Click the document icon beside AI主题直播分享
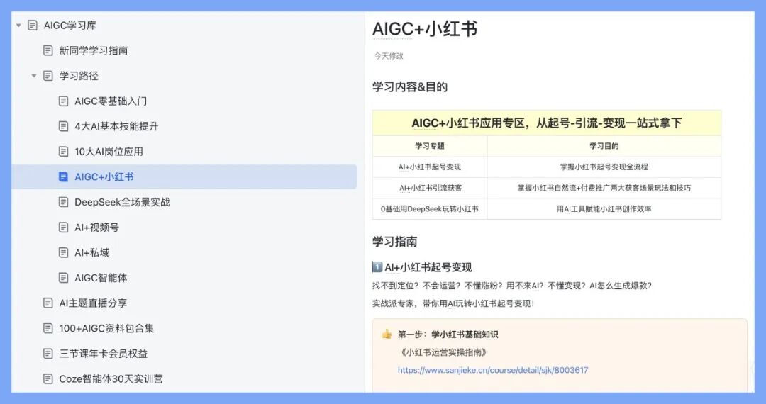Screen dimensions: 766x404 pos(48,303)
